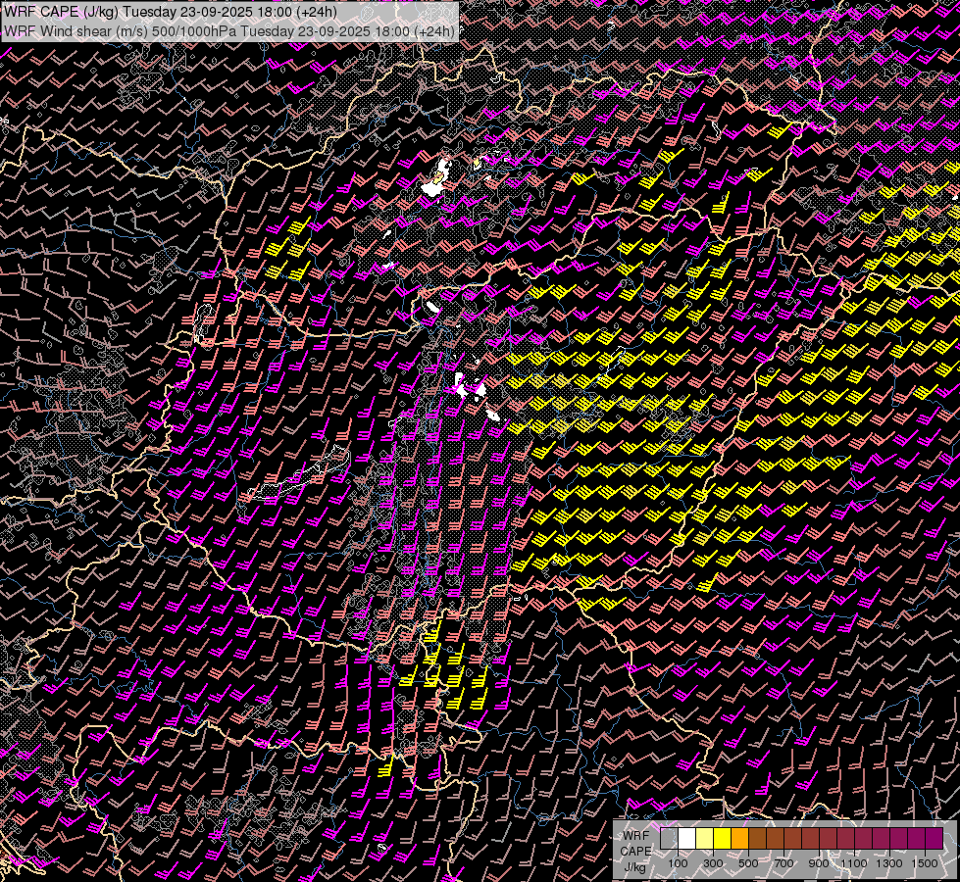This screenshot has width=960, height=882.
Task: Select the bright yellow CAPE legend swatch
Action: click(722, 839)
